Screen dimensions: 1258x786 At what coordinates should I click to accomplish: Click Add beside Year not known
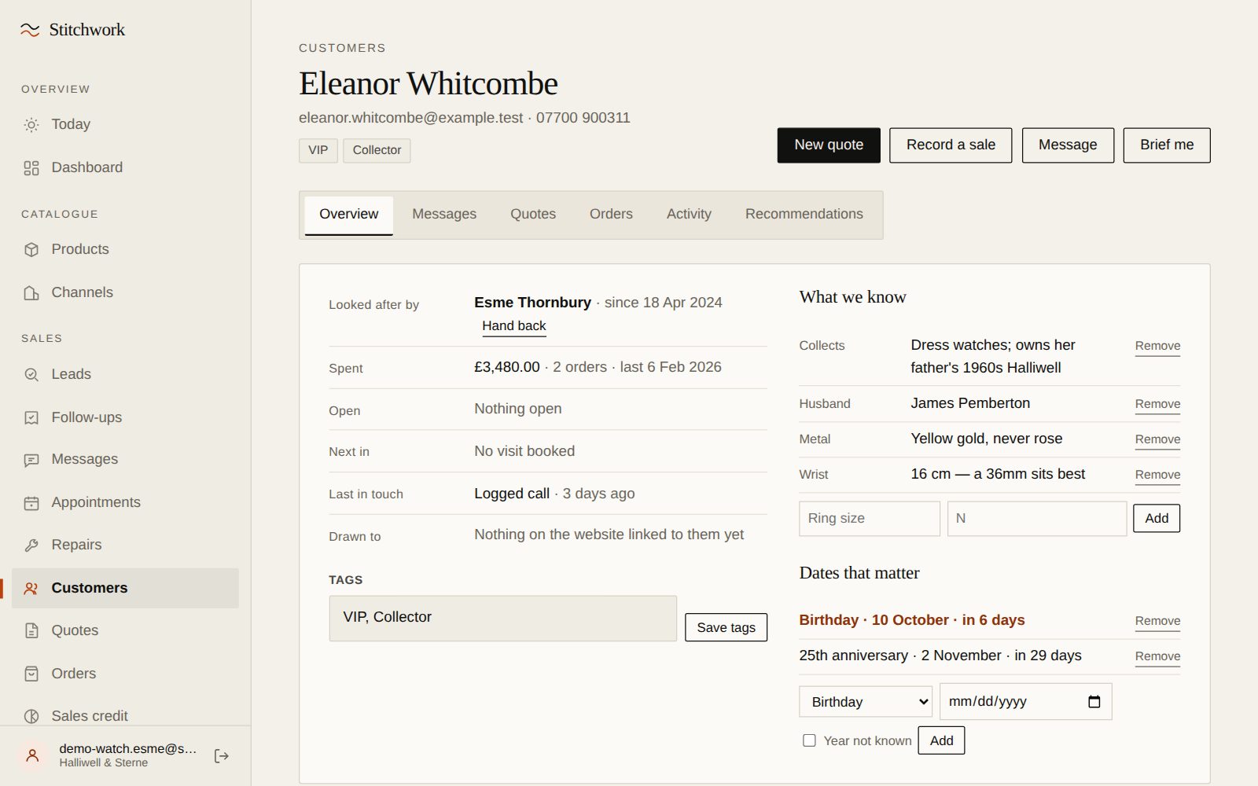coord(941,741)
